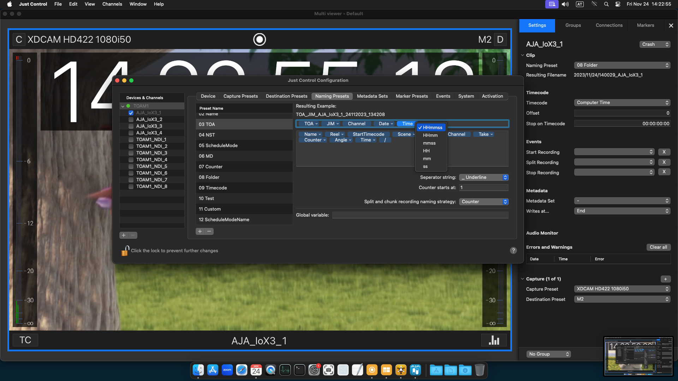Open Safari from the Dock
Image resolution: width=678 pixels, height=381 pixels.
(x=242, y=370)
